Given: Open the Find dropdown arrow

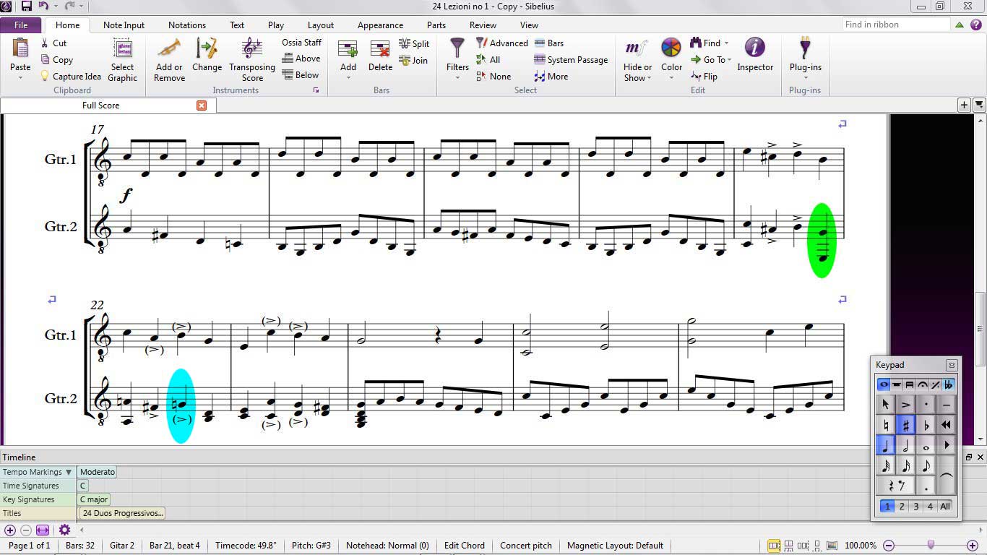Looking at the screenshot, I should (726, 43).
